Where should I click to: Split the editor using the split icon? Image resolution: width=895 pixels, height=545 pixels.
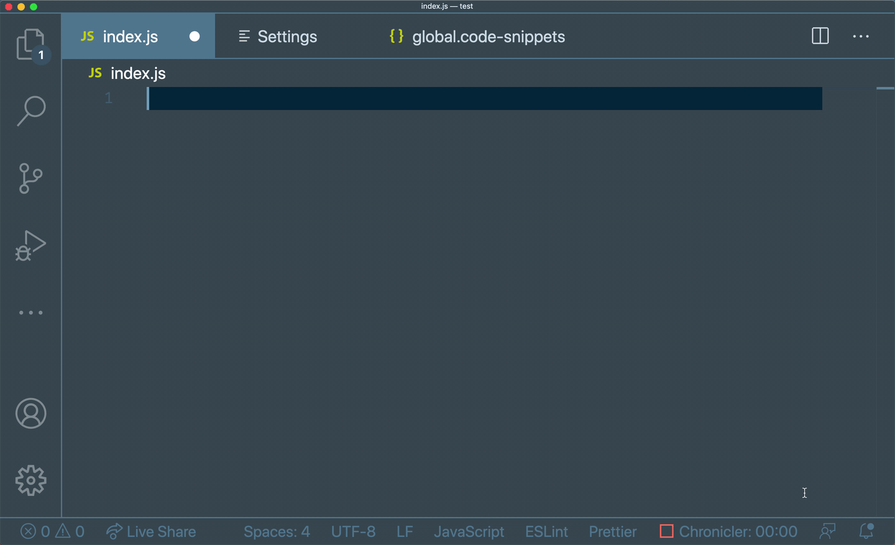[x=820, y=36]
